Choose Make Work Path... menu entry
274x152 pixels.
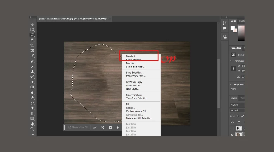[x=135, y=76]
